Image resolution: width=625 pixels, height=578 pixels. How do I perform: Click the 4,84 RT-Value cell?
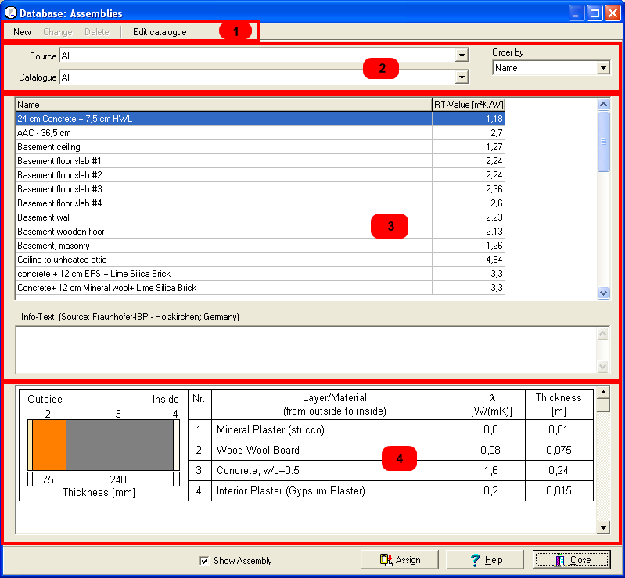tap(469, 260)
